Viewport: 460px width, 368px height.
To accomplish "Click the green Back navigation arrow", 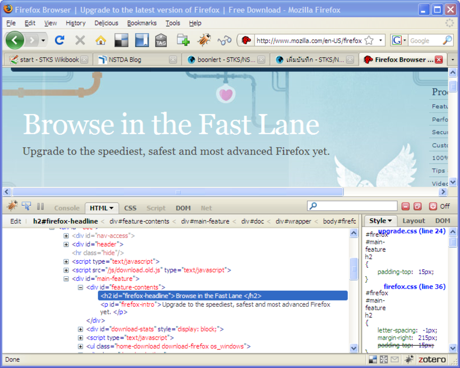I will coord(14,40).
